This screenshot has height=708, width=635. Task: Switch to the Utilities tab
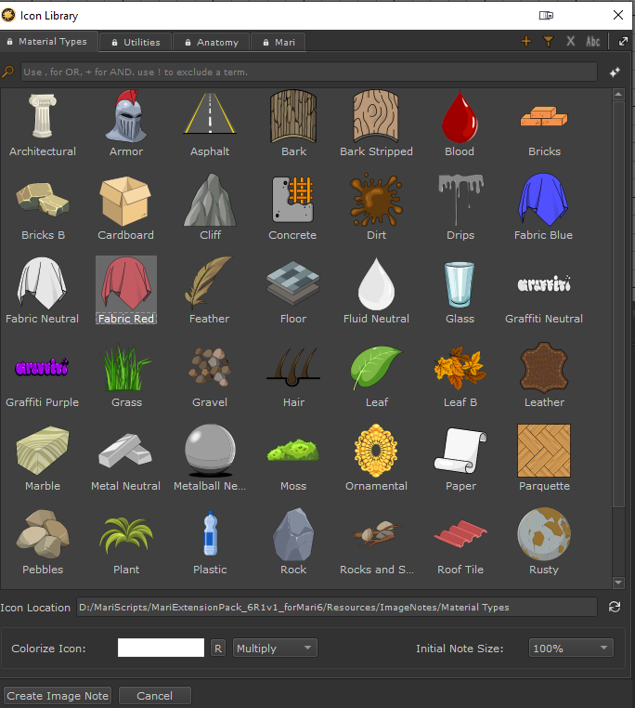[136, 42]
